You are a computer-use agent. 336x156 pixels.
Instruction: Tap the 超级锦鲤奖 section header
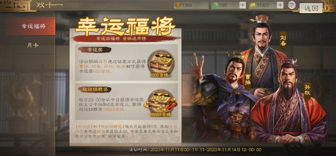(x=94, y=89)
